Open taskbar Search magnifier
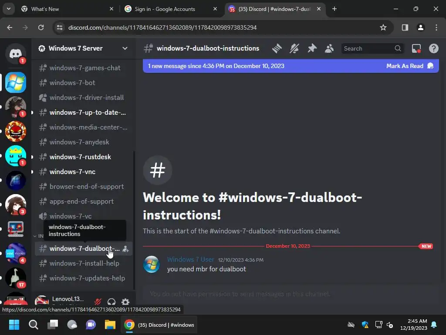The width and height of the screenshot is (446, 335). 33,325
